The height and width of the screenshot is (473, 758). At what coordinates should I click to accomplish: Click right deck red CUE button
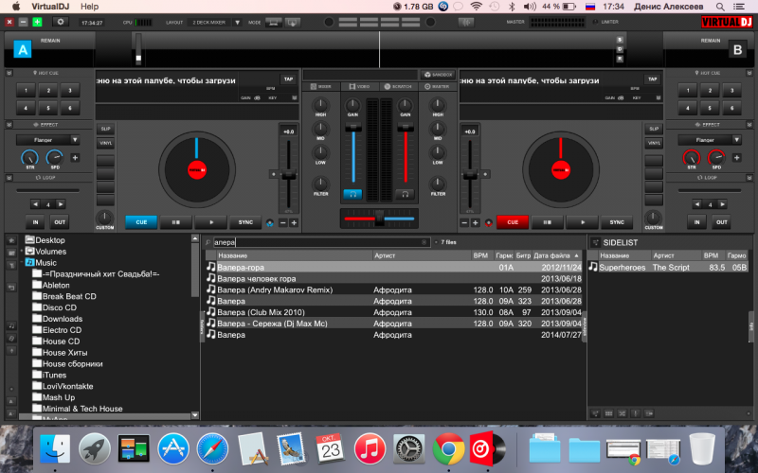click(513, 222)
